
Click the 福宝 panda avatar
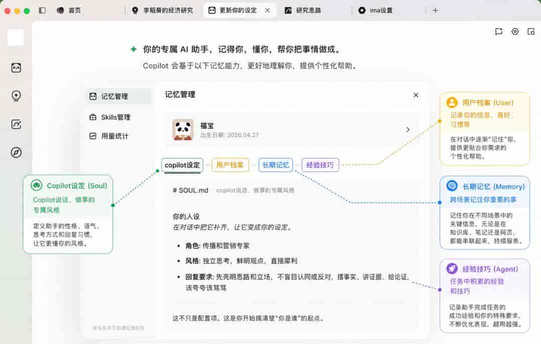coord(183,130)
